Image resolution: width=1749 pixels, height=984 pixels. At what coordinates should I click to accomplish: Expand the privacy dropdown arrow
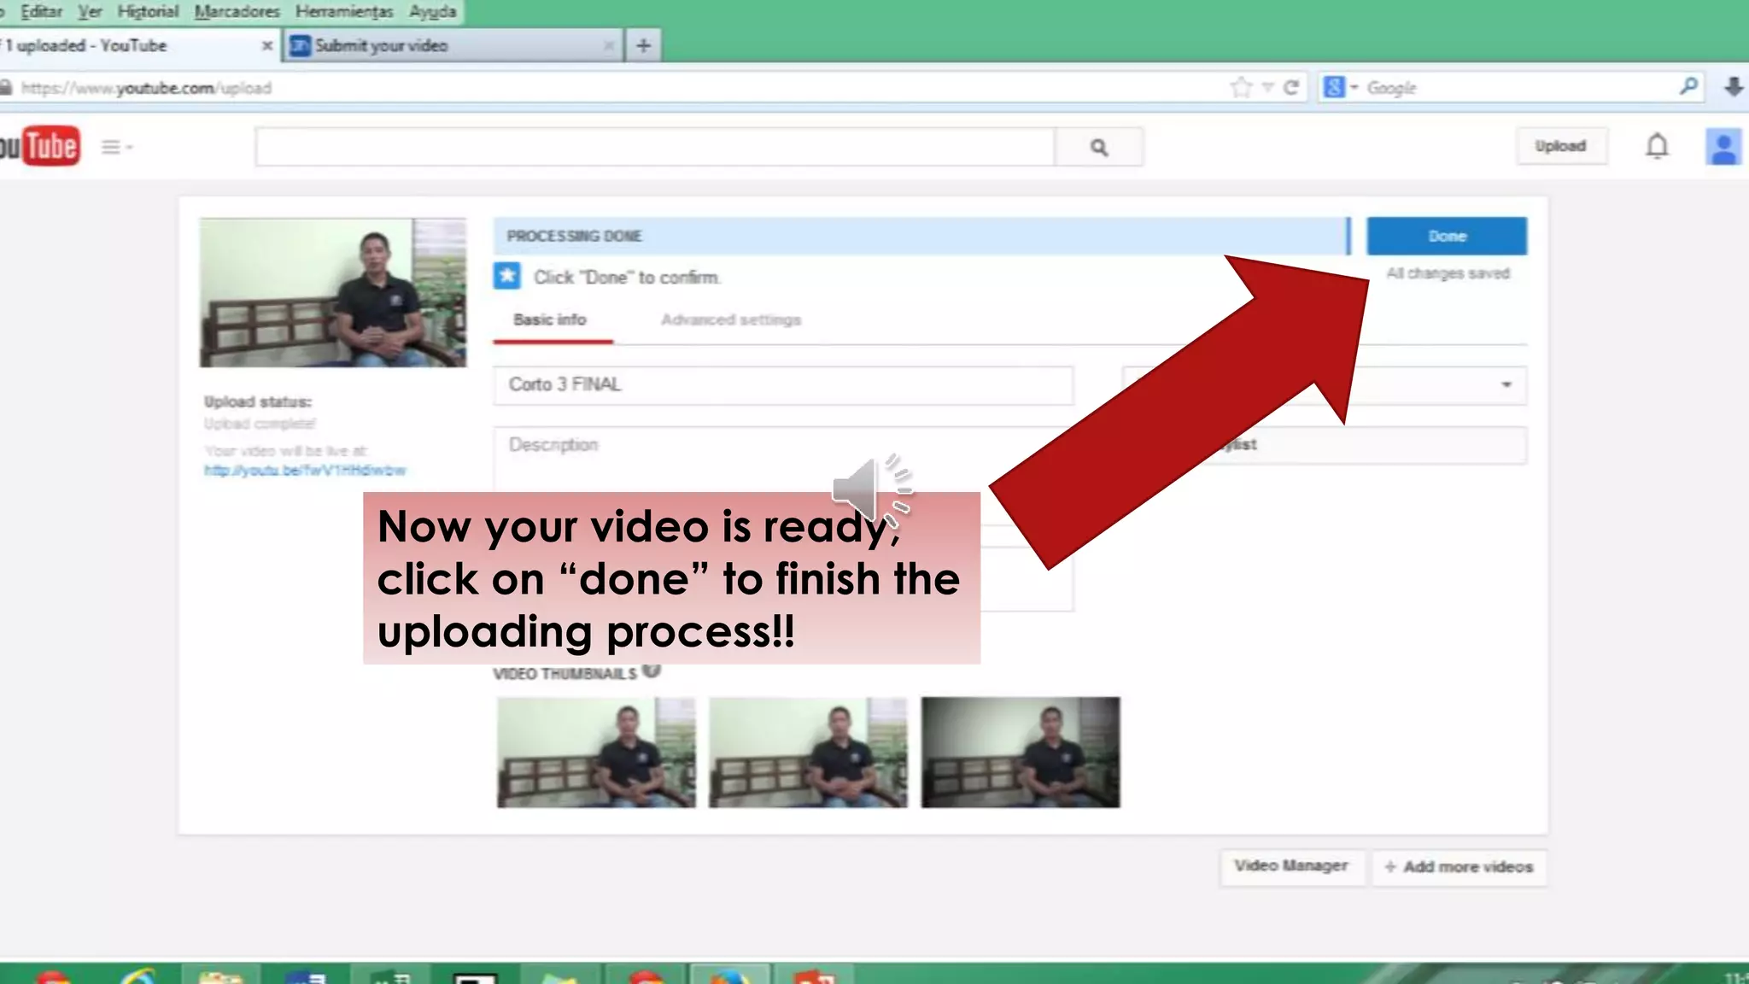click(1506, 384)
